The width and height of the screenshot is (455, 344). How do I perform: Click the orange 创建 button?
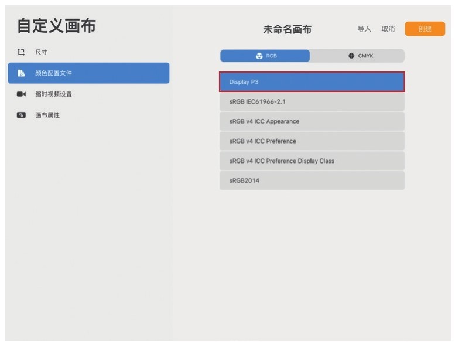425,29
